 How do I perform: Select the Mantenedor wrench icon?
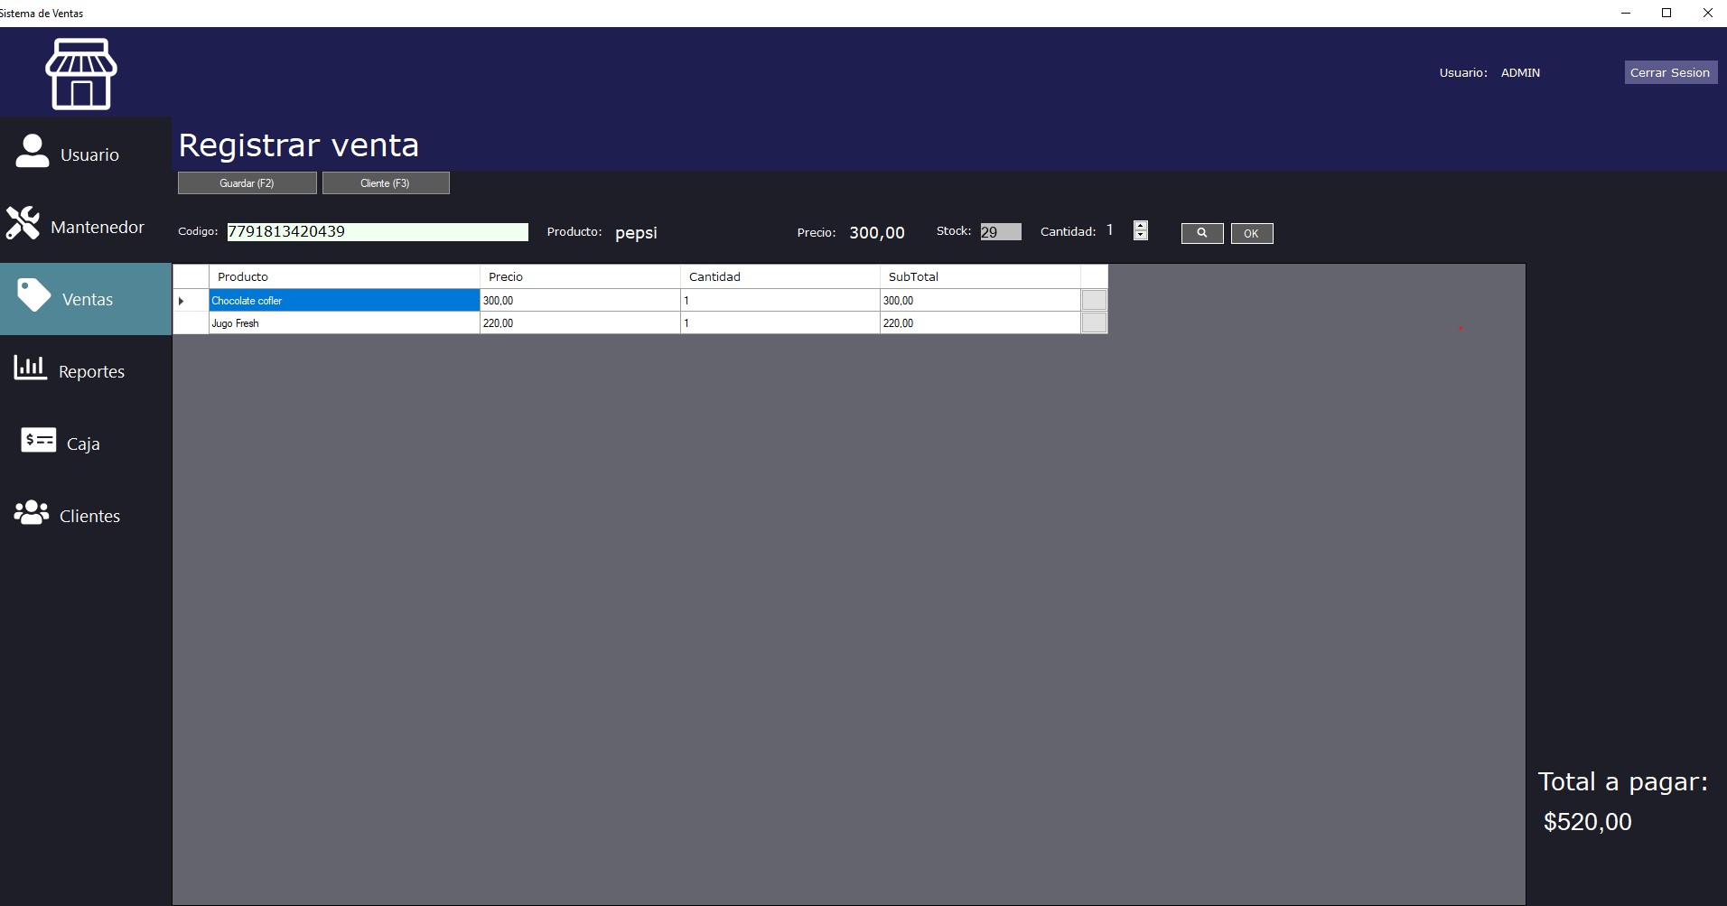(x=23, y=221)
